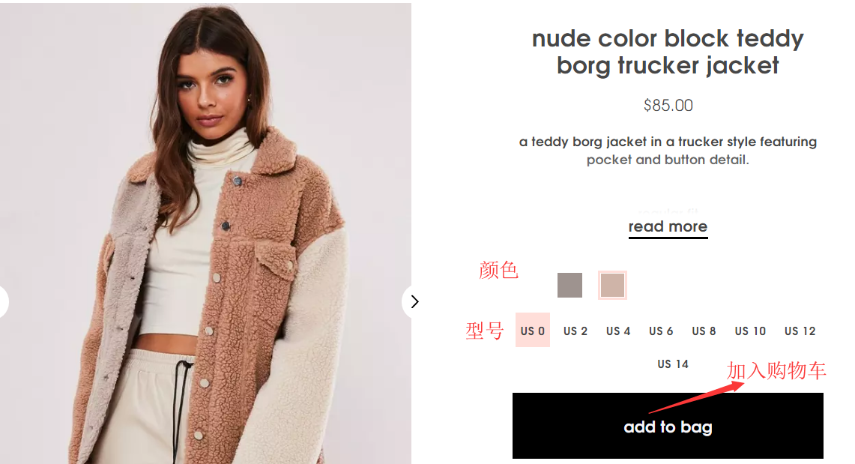
Task: Choose size US 4
Action: (x=617, y=331)
